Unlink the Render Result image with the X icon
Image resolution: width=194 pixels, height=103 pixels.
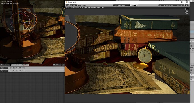[x=137, y=5]
